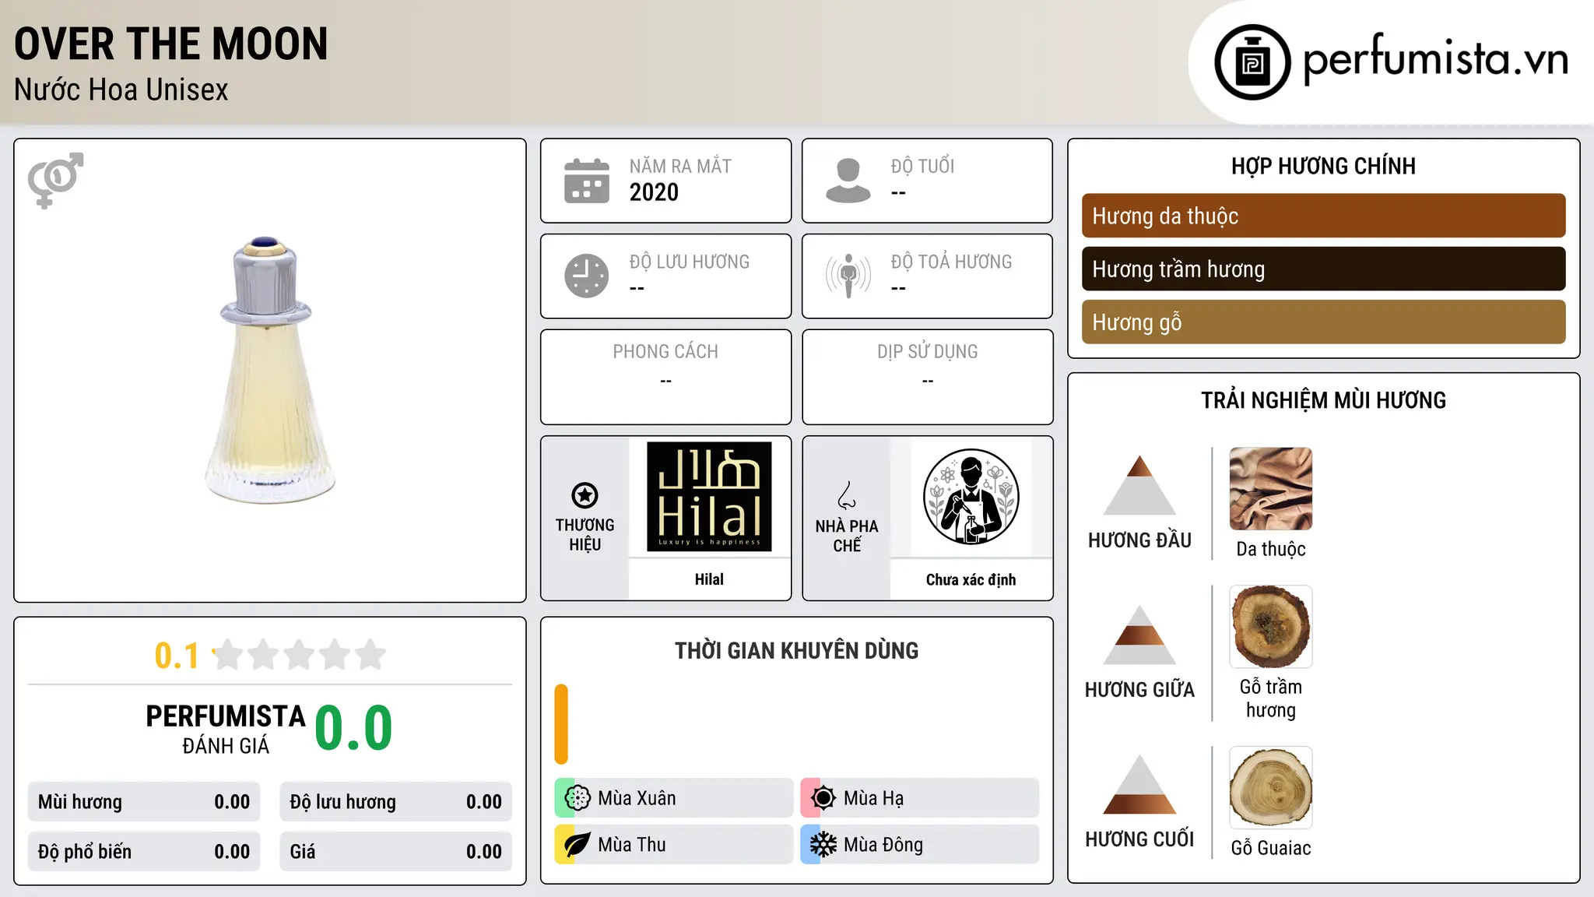Select the Hương trầm hương accord bar

1323,269
